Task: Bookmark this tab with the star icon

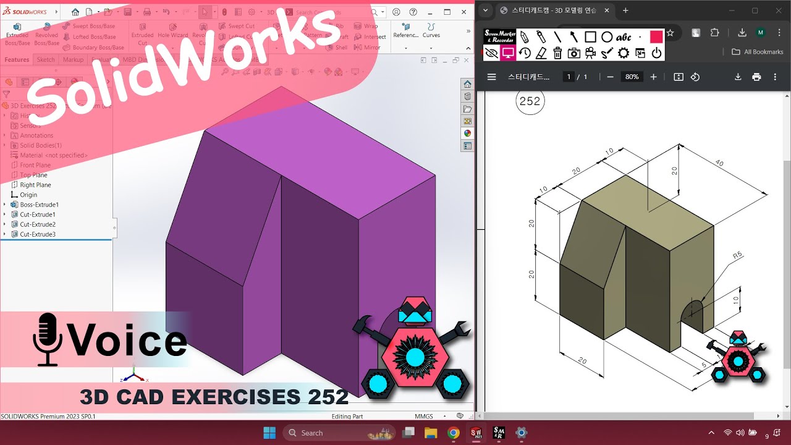Action: click(670, 33)
